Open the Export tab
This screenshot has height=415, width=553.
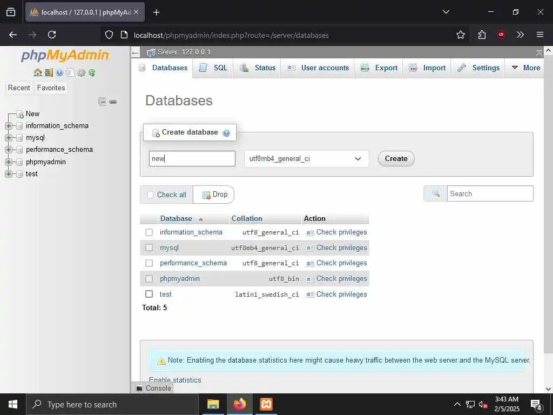pos(379,68)
